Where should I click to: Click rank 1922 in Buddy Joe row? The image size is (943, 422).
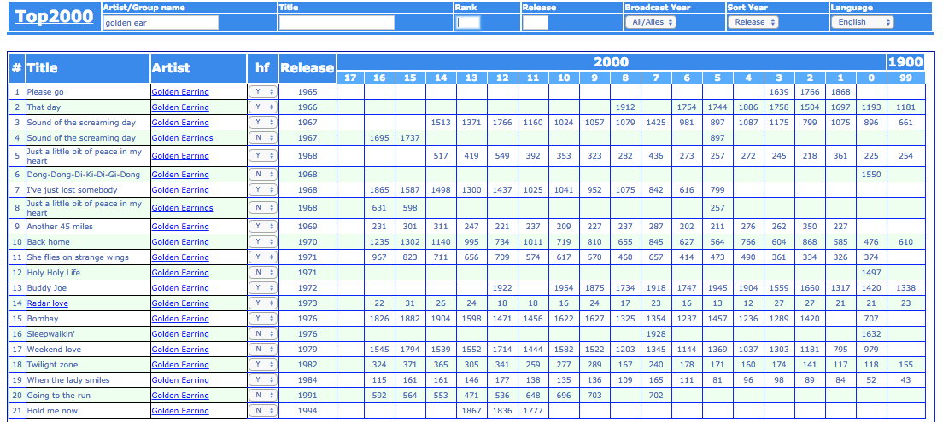click(502, 288)
